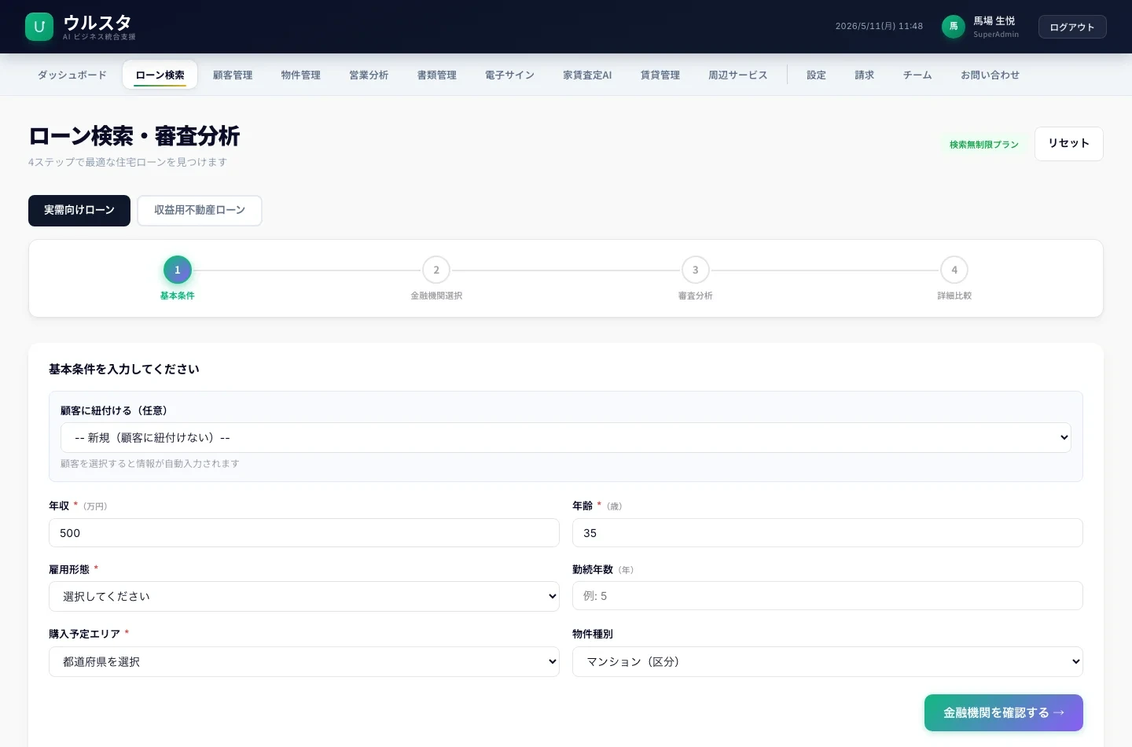Click the 勤続年数 input field
Screen dimensions: 1132x747
(828, 595)
